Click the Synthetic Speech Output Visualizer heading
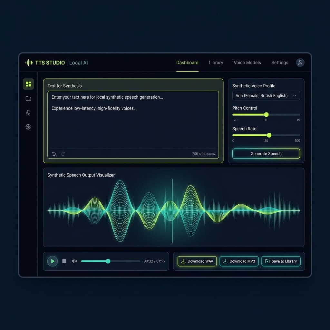The height and width of the screenshot is (330, 330). pyautogui.click(x=81, y=175)
